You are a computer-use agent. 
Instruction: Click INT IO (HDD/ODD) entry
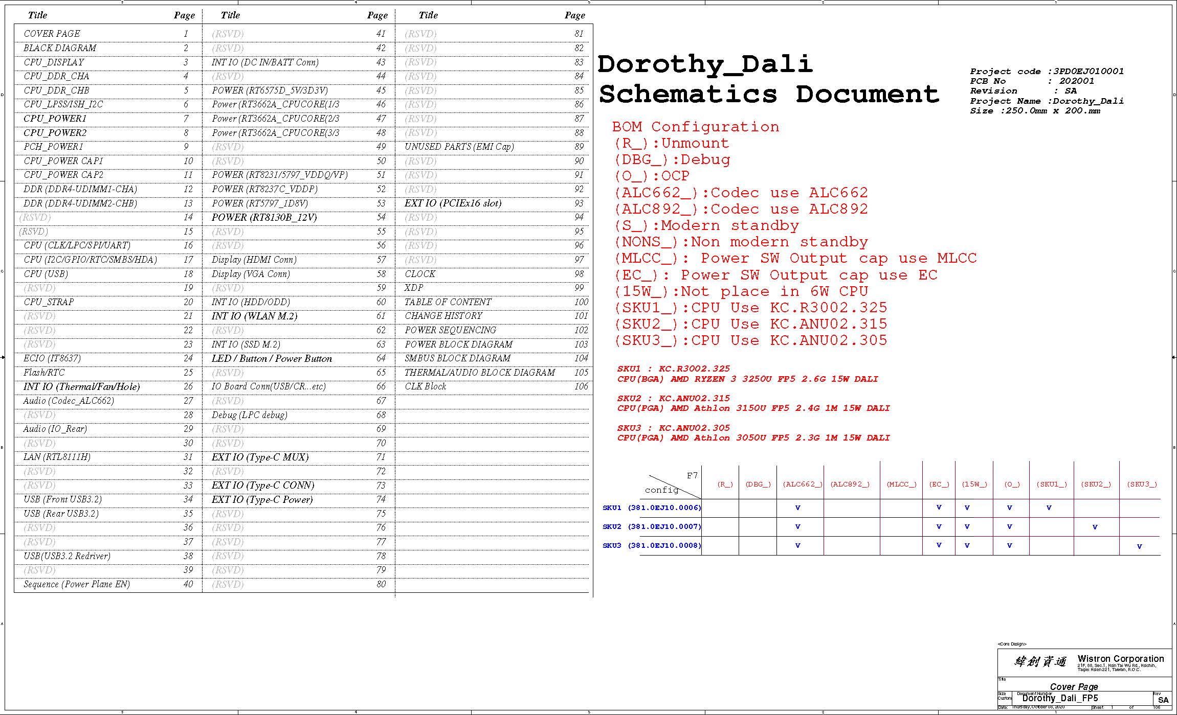[x=251, y=302]
